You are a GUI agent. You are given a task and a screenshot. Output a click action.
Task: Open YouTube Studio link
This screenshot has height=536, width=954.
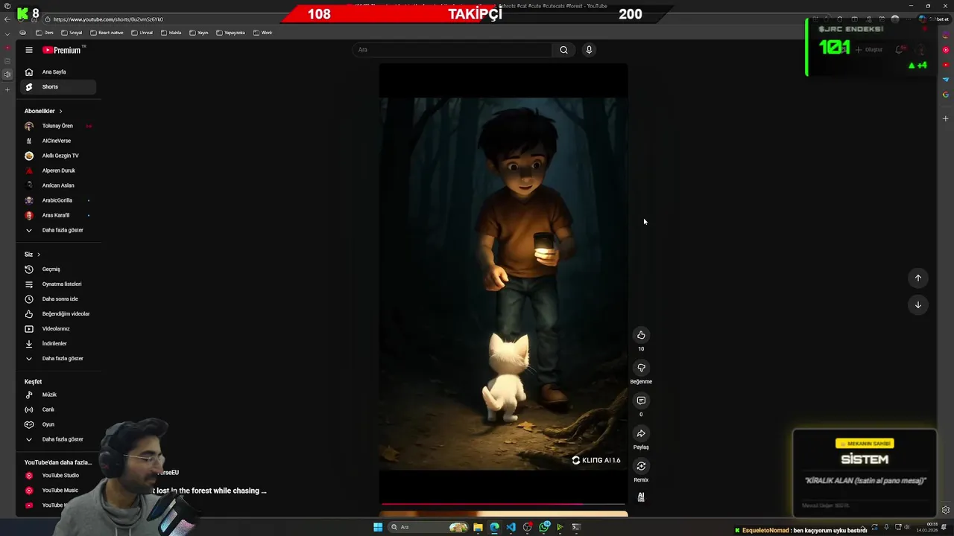pos(58,476)
